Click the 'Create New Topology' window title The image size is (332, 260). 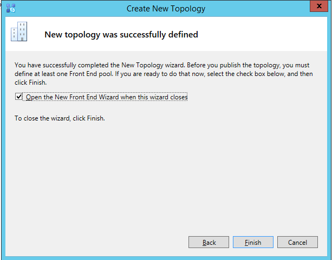(166, 9)
